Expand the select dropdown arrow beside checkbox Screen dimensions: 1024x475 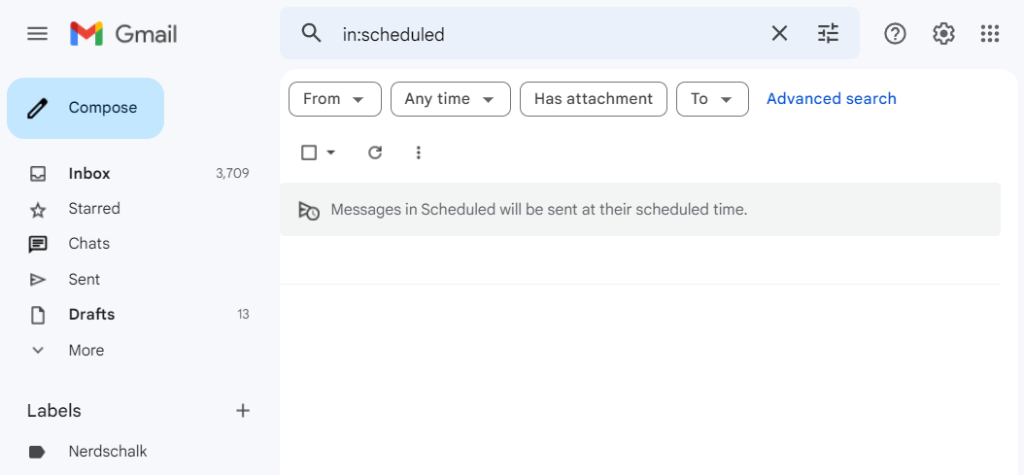point(331,153)
